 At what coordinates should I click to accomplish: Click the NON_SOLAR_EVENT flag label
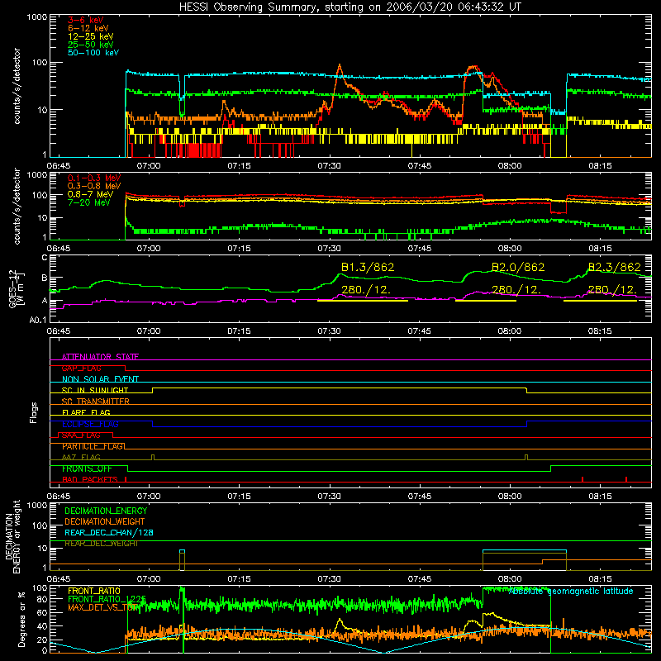(x=100, y=379)
